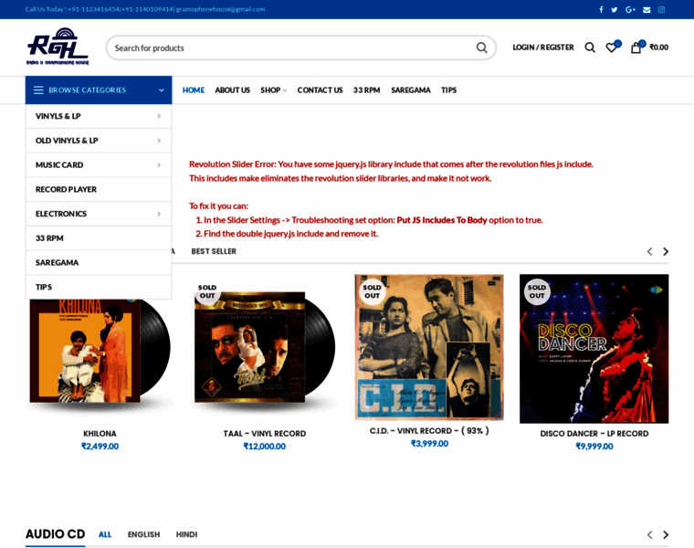Open the Taal vinyl record image
Screen dimensions: 694x548
tap(265, 348)
